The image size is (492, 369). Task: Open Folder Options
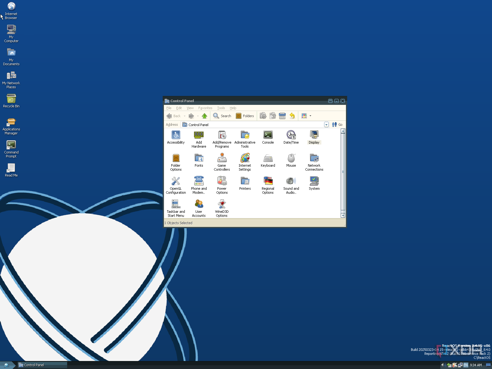tap(176, 162)
